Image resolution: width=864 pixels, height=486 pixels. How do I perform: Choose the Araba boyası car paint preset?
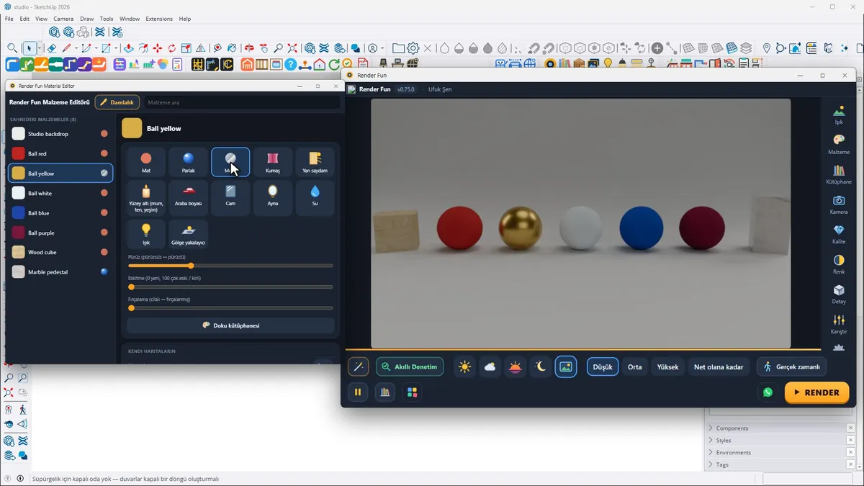coord(188,198)
